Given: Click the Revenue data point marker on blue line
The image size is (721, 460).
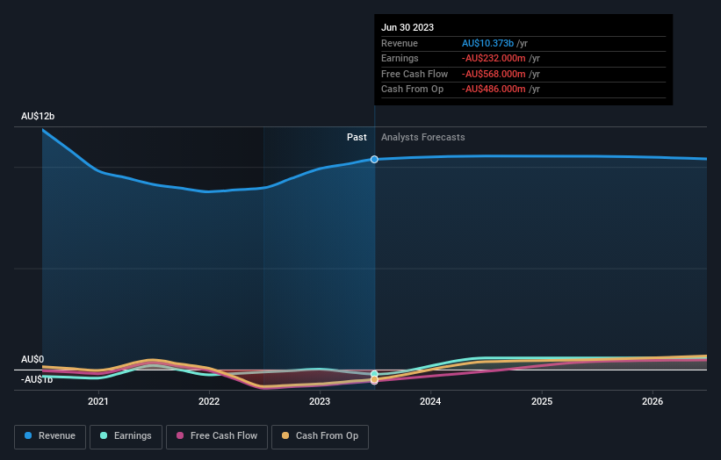Looking at the screenshot, I should (374, 159).
